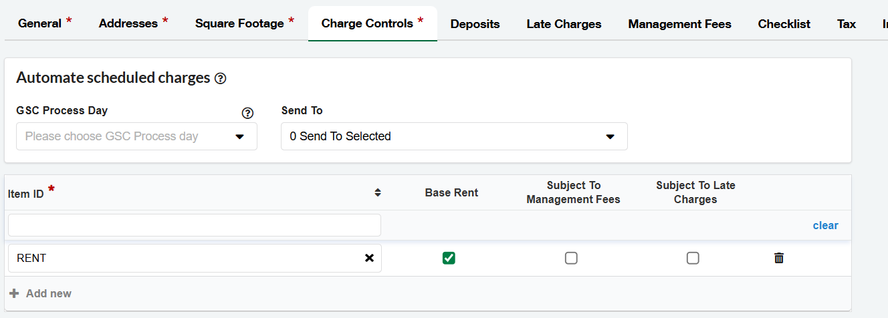Click Add new label to add row
Image resolution: width=888 pixels, height=318 pixels.
tap(49, 293)
